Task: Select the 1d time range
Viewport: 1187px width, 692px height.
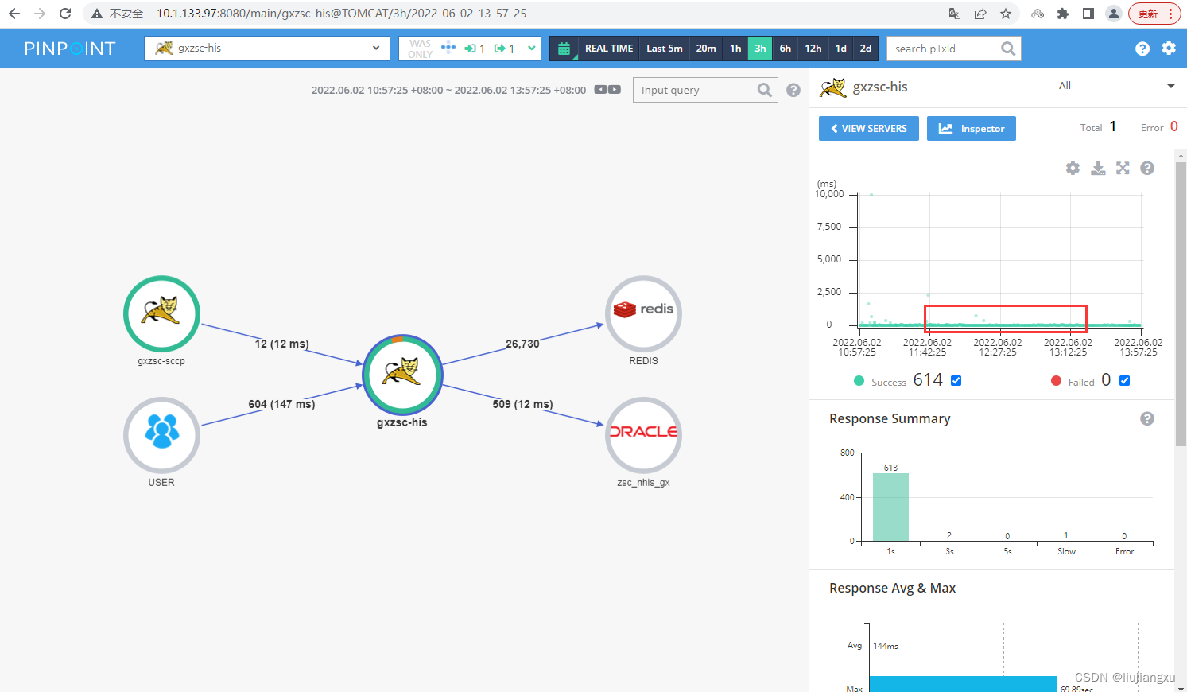Action: pos(841,49)
